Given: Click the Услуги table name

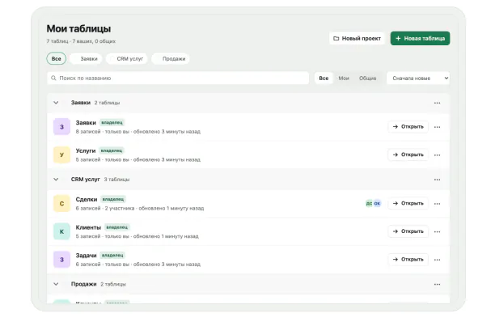Looking at the screenshot, I should (x=86, y=150).
